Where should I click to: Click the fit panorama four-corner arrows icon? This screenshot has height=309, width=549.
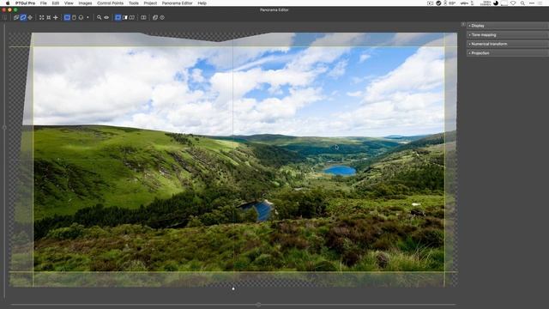tap(42, 17)
